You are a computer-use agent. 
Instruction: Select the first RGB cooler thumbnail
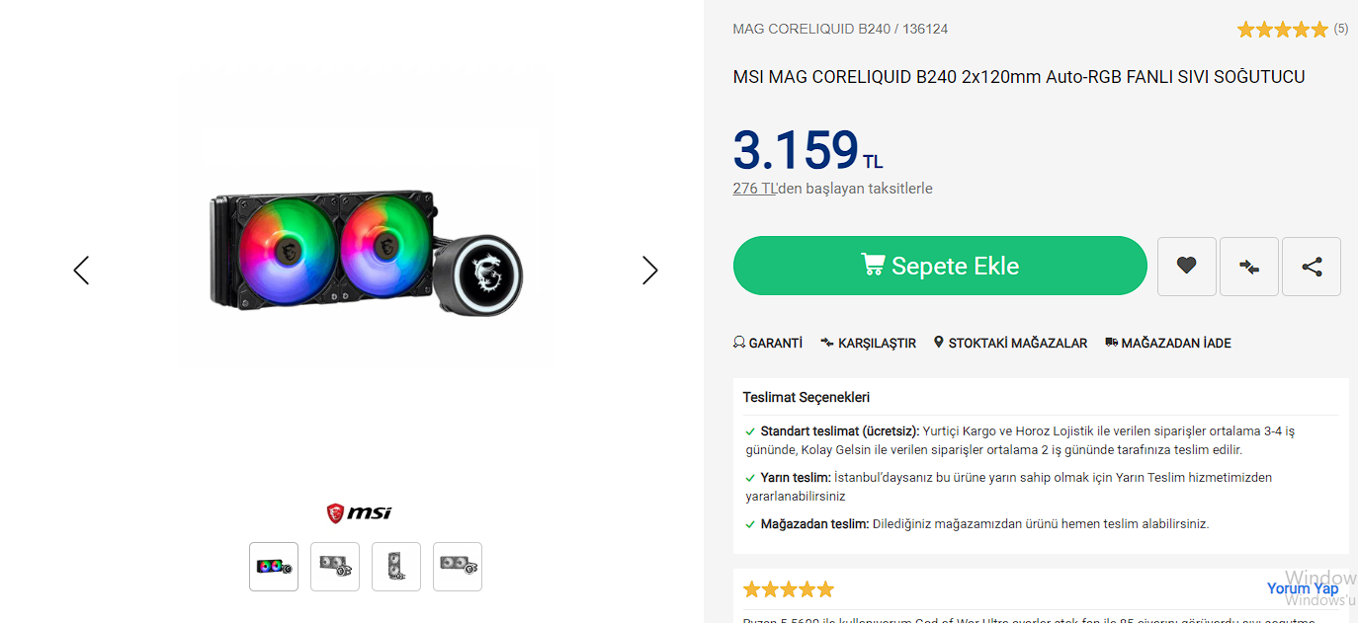(274, 567)
